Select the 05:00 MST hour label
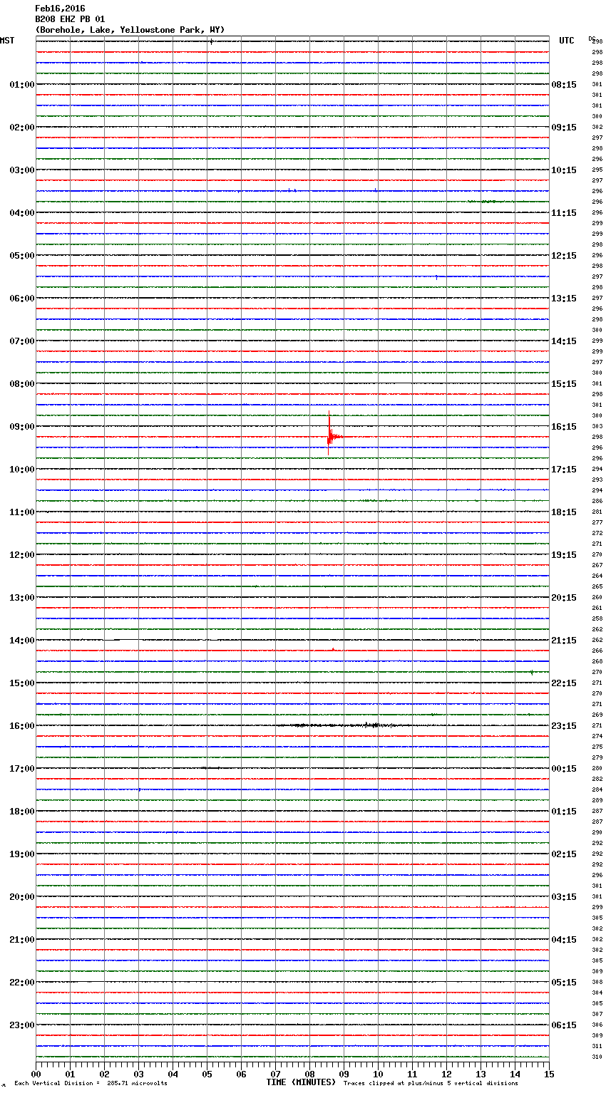This screenshot has width=606, height=1093. [22, 256]
